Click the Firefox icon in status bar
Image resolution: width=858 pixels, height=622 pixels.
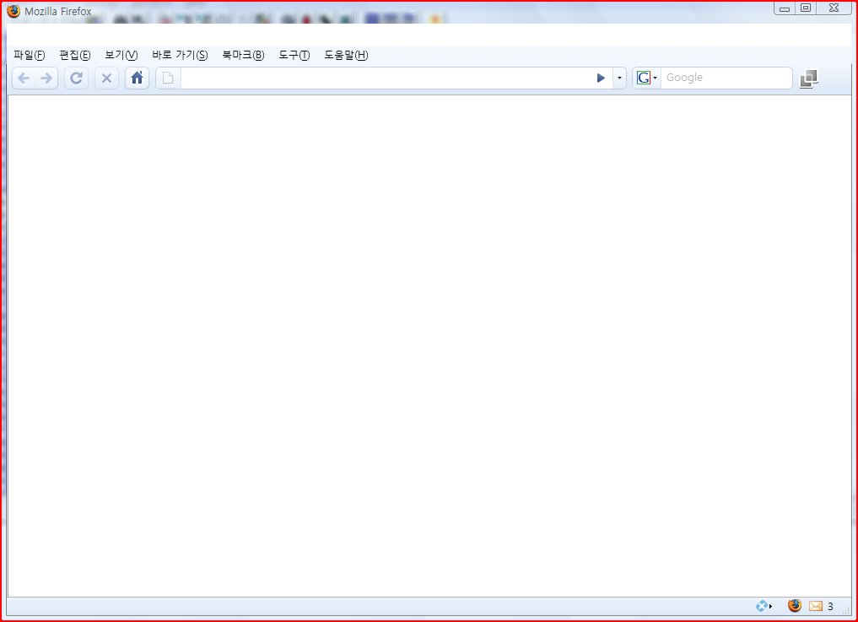point(795,606)
